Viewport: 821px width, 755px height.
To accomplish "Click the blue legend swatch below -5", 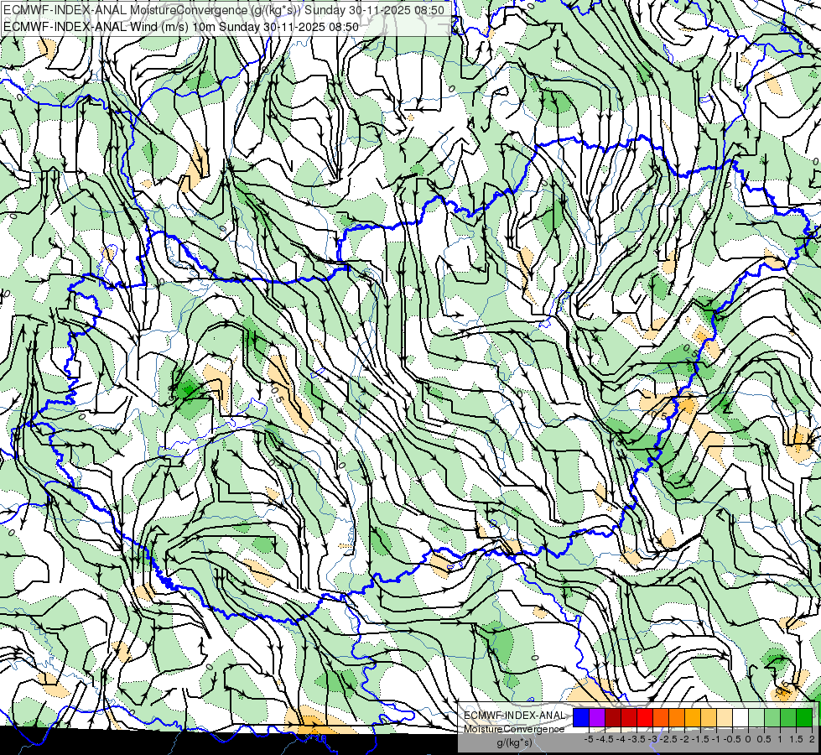I will tap(581, 718).
